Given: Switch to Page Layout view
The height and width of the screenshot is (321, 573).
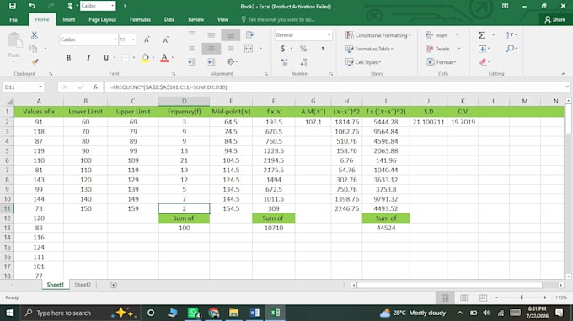Looking at the screenshot, I should (464, 297).
